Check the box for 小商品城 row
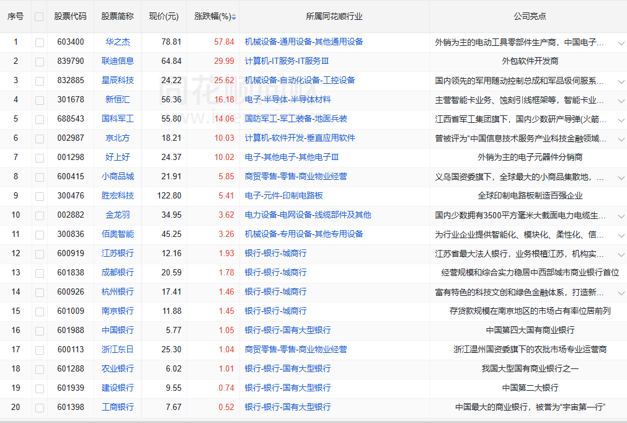The image size is (627, 423). [x=40, y=177]
